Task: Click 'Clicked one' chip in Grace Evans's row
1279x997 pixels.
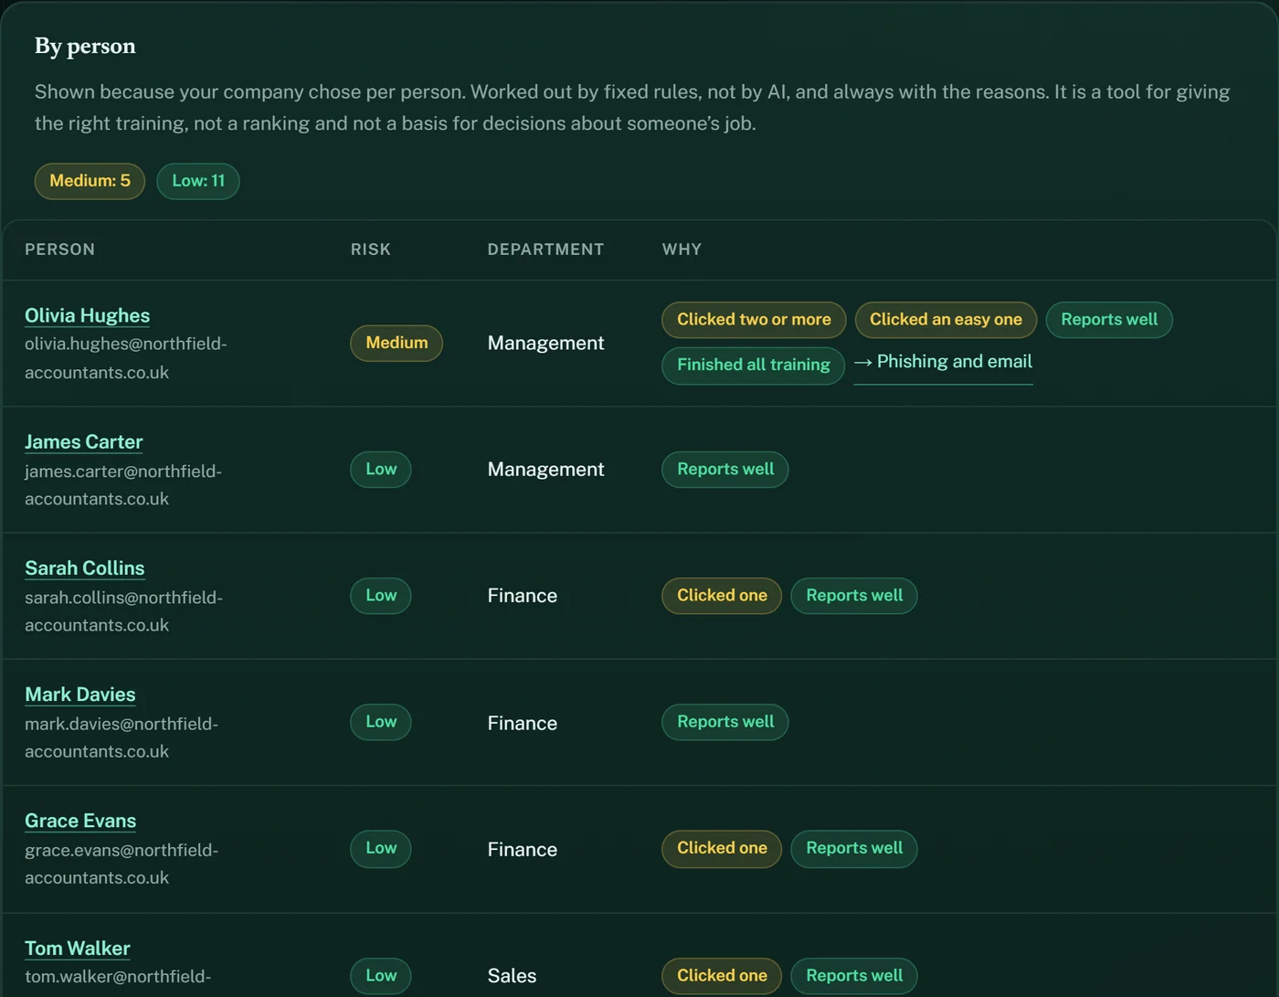Action: point(722,848)
